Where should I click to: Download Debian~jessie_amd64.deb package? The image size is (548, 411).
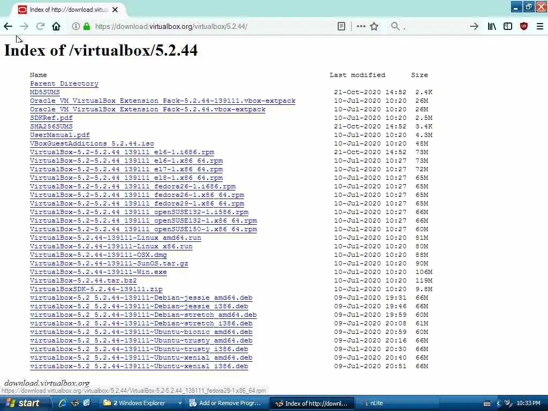click(141, 298)
